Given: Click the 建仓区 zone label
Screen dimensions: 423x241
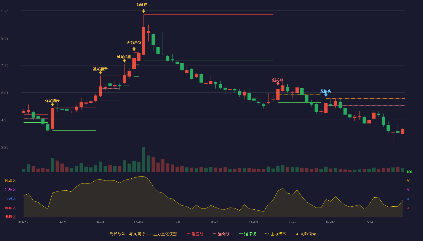Looking at the screenshot, I should click(10, 208).
